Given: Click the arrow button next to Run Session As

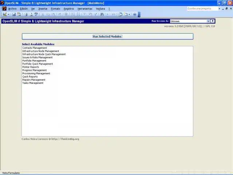Looking at the screenshot, I should [x=213, y=21].
